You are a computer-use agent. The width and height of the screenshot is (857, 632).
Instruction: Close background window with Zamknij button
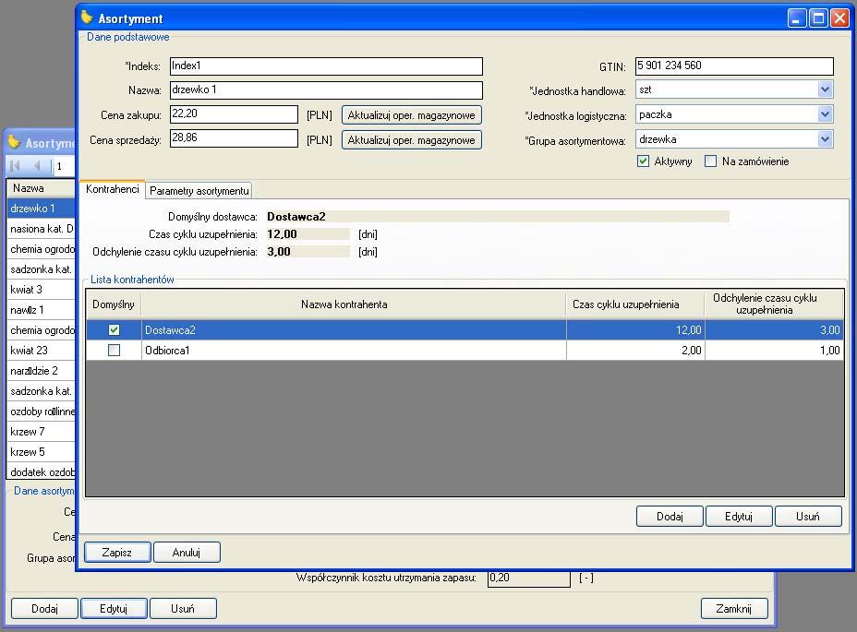(x=734, y=609)
